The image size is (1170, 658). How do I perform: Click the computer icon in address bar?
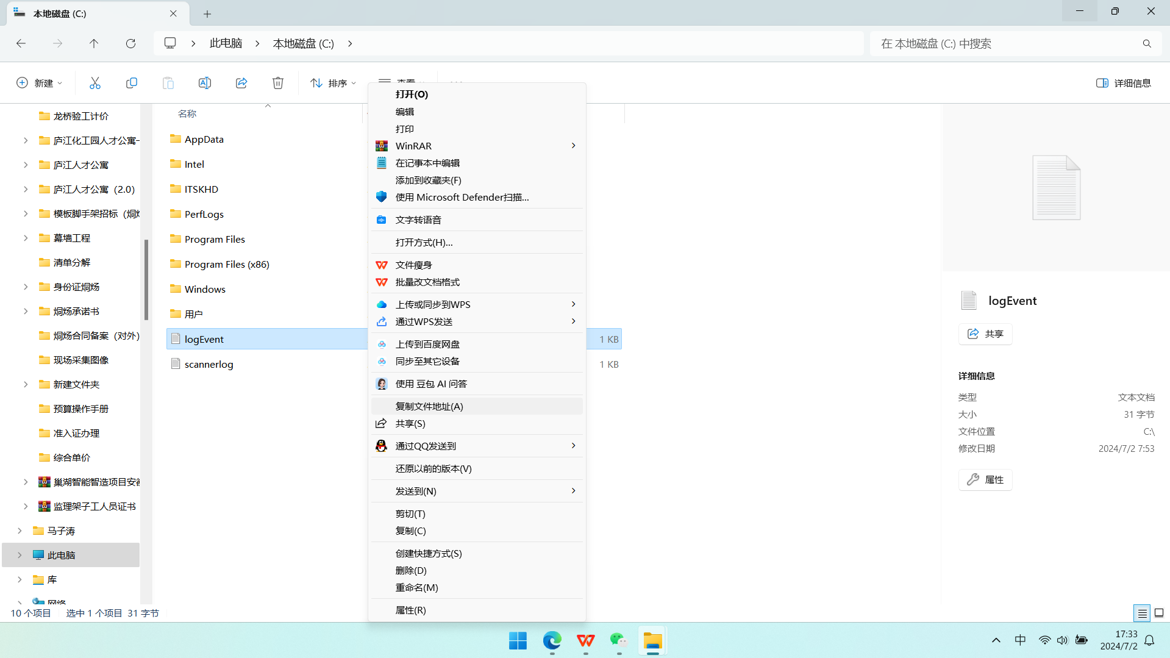tap(170, 43)
